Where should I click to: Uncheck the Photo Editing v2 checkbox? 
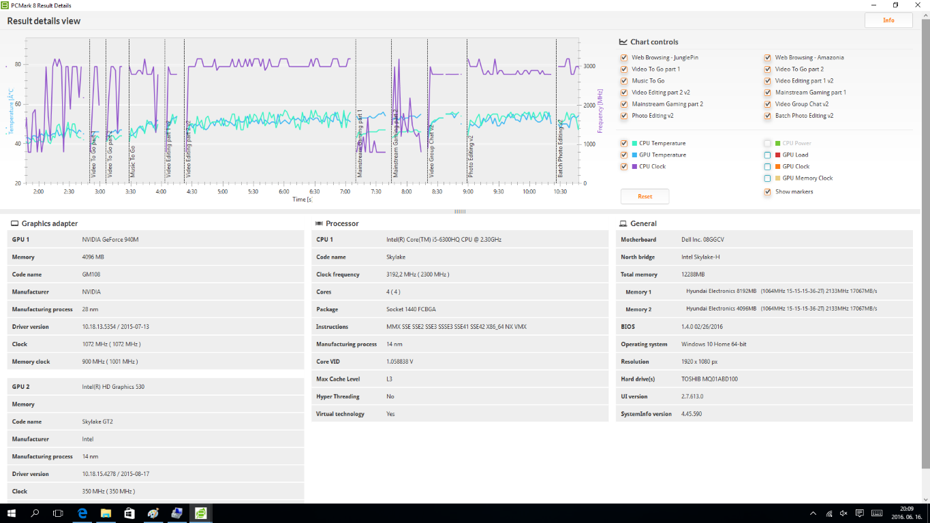click(x=624, y=116)
